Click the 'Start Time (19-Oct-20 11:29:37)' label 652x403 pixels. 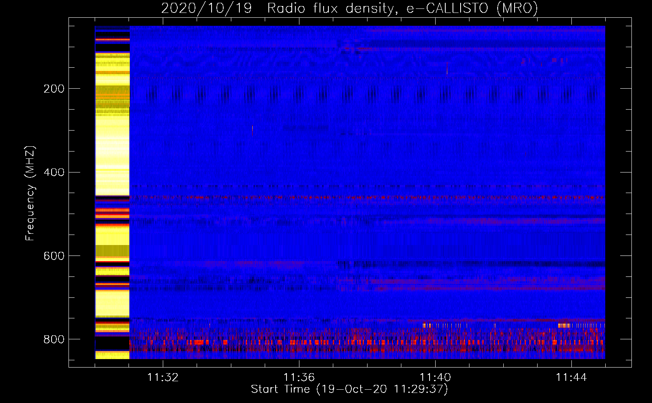(x=349, y=389)
